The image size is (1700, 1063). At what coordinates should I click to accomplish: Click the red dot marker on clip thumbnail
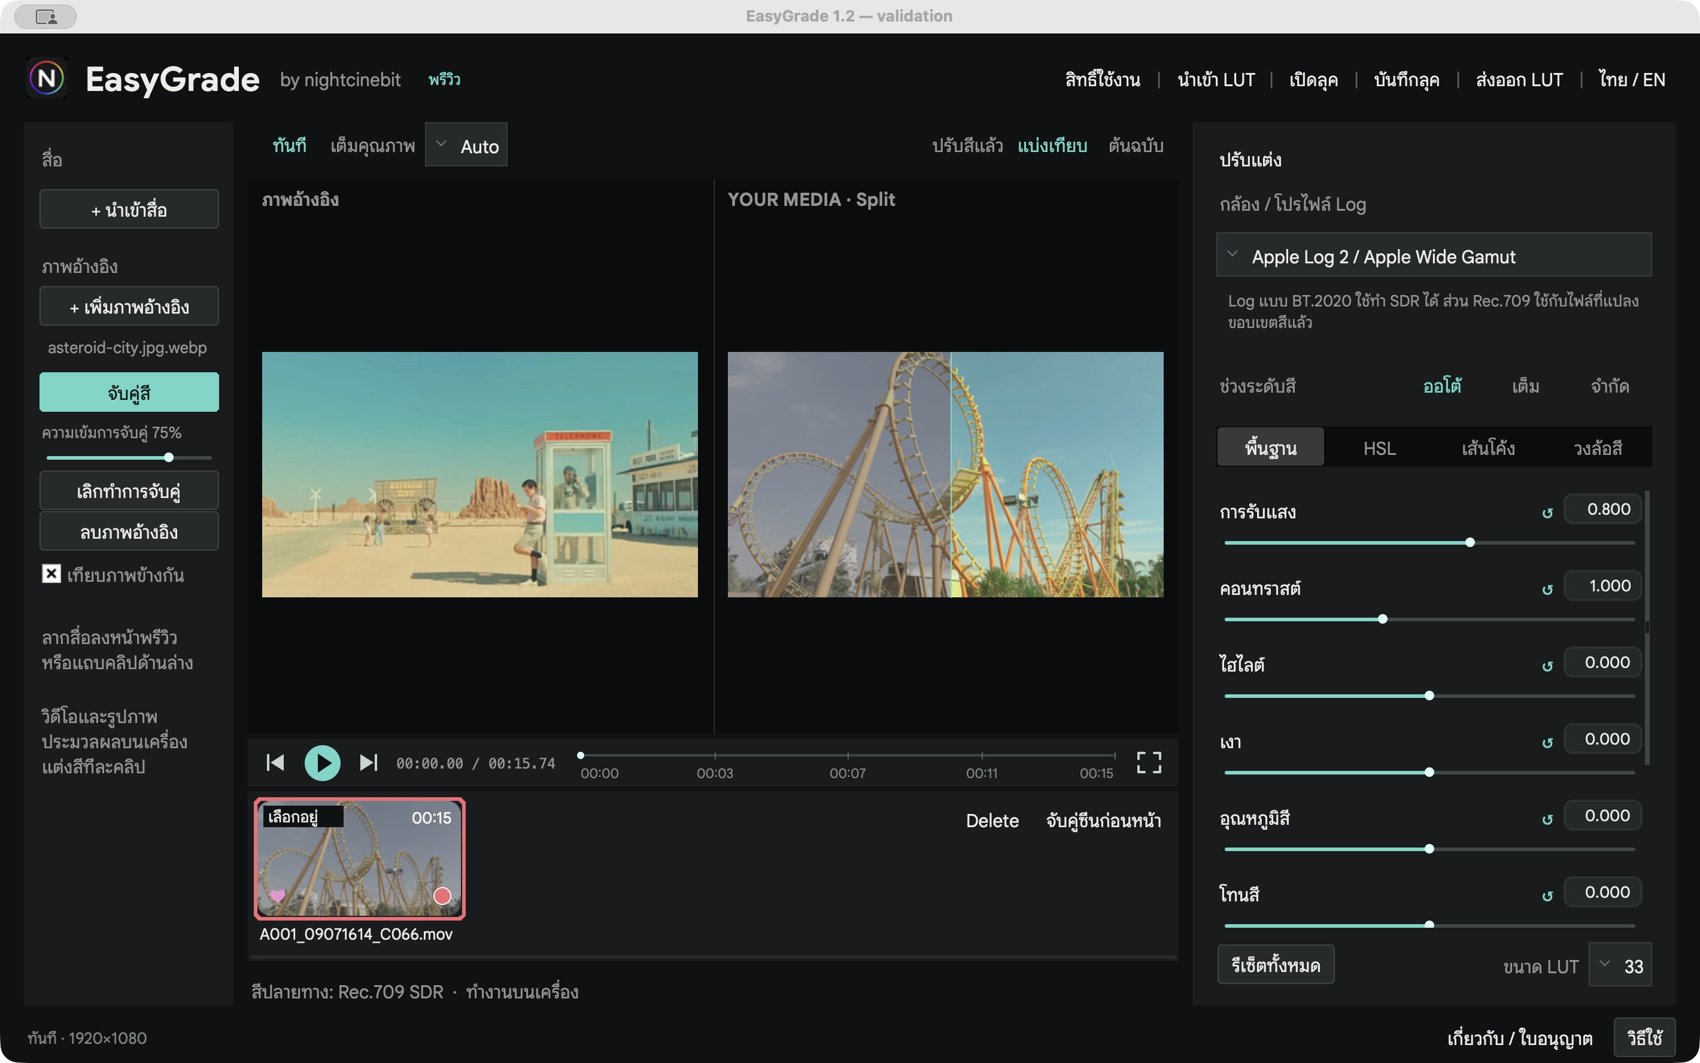(x=442, y=895)
